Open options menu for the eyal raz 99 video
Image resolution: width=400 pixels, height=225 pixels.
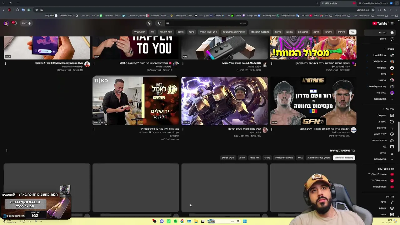tap(183, 129)
